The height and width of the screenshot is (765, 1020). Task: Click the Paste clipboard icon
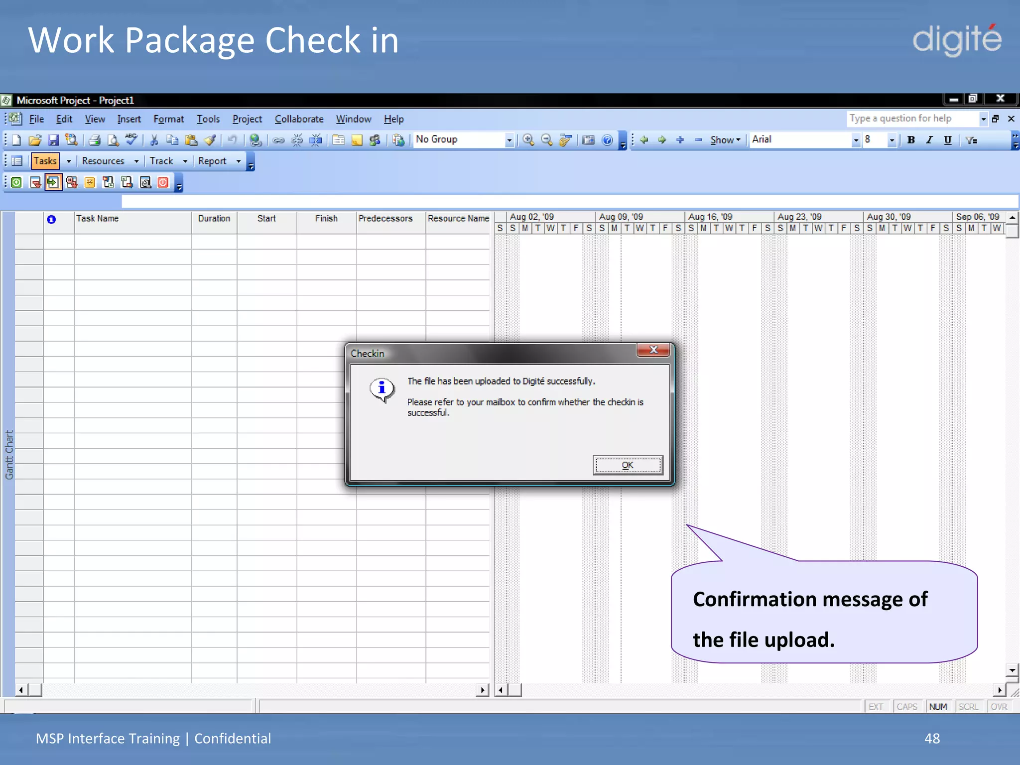click(191, 140)
